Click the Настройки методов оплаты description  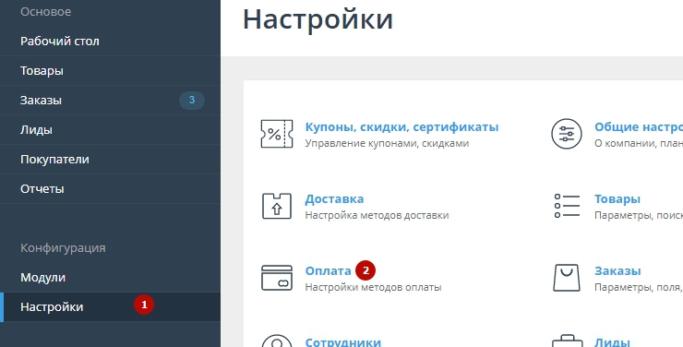coord(373,287)
